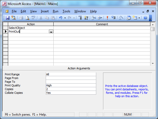Toggle the Single Step icon
158x119 pixels.
[114, 18]
